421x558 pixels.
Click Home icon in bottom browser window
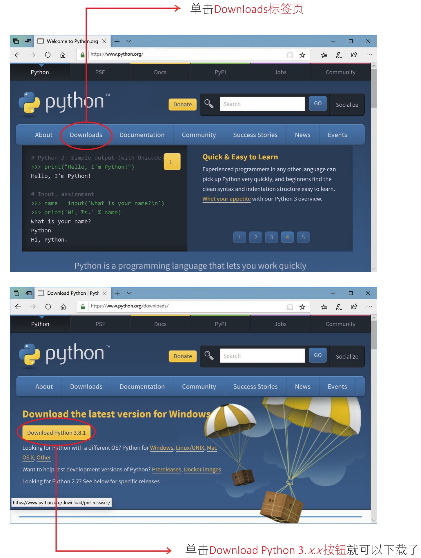click(x=63, y=307)
